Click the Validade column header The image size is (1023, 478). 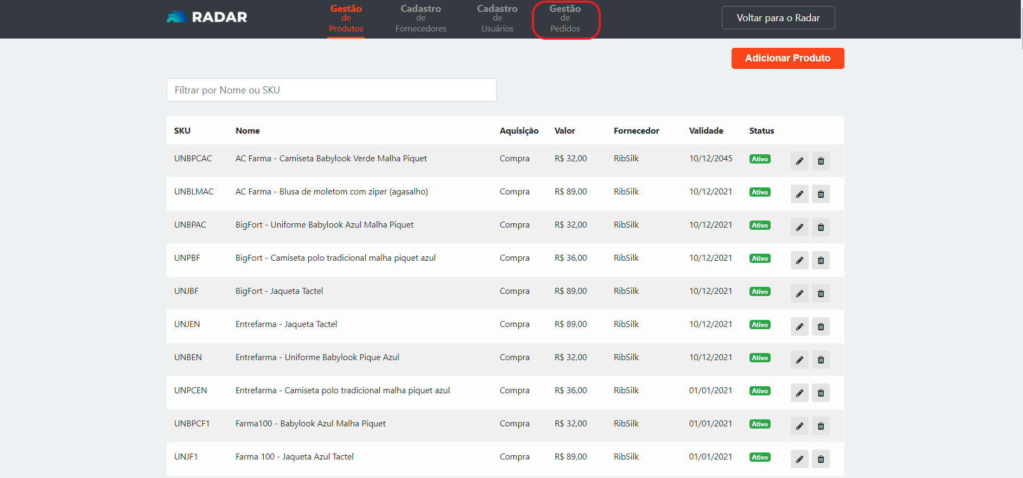tap(706, 131)
